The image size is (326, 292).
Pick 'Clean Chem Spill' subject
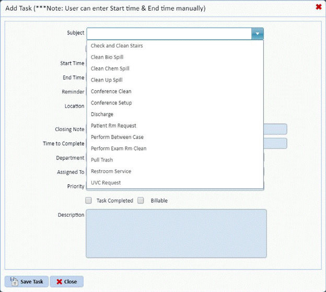click(110, 69)
